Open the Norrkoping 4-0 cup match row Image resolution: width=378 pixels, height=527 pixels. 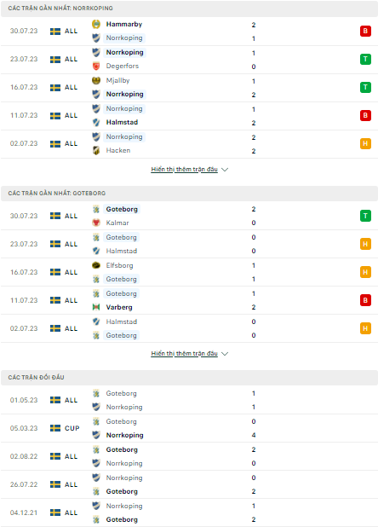[189, 428]
